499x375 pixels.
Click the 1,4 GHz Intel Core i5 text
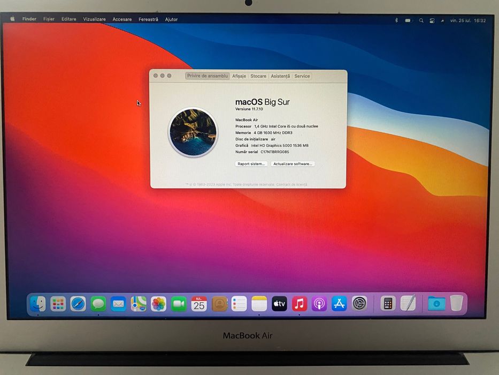pyautogui.click(x=286, y=126)
